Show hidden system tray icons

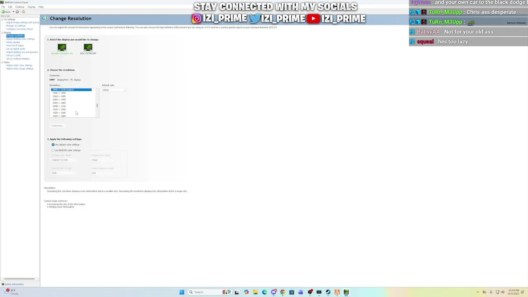tap(478, 292)
